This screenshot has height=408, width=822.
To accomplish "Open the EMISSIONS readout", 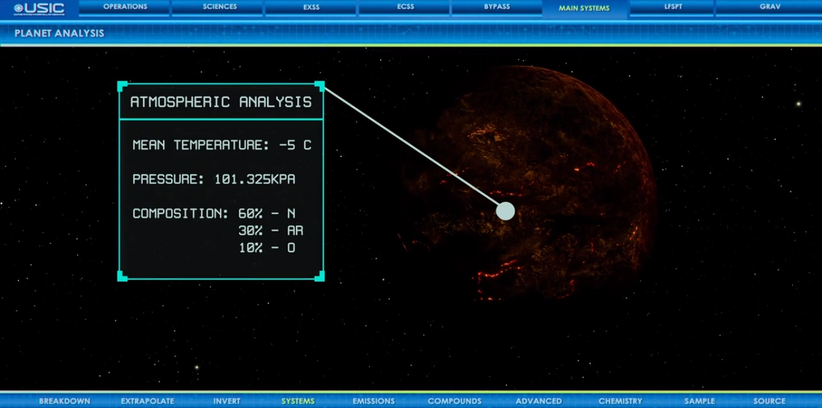I will tap(374, 401).
